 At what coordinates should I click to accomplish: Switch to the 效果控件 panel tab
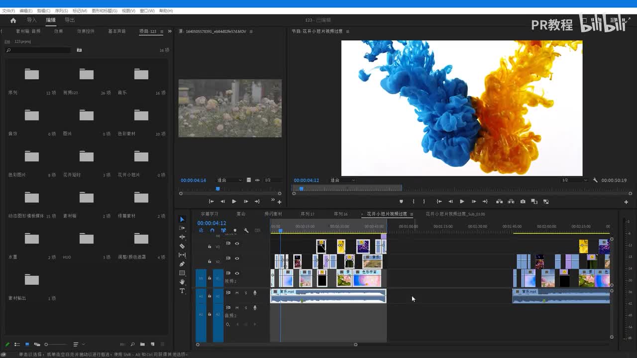(86, 31)
